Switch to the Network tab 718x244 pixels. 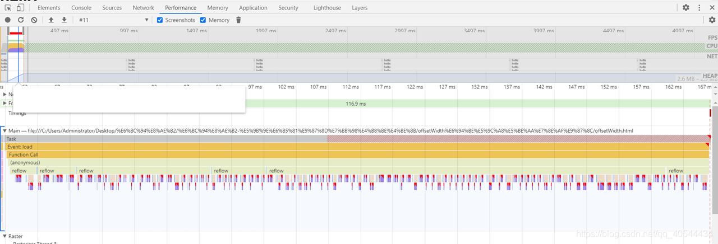click(x=143, y=8)
